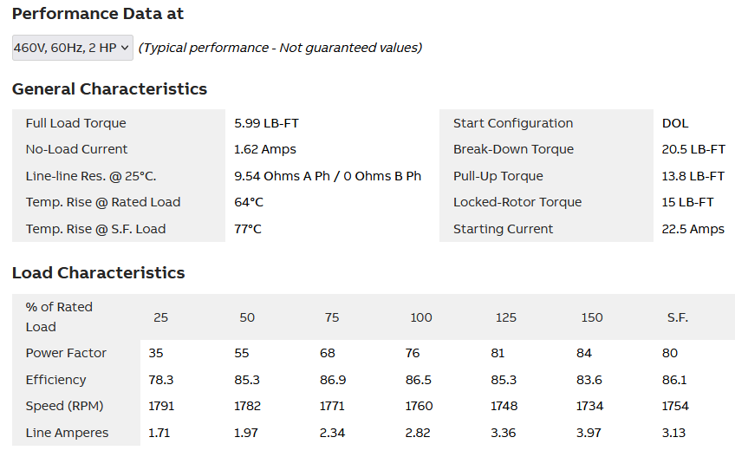Click the Locked-Rotor Torque label
This screenshot has width=735, height=457.
pyautogui.click(x=517, y=202)
